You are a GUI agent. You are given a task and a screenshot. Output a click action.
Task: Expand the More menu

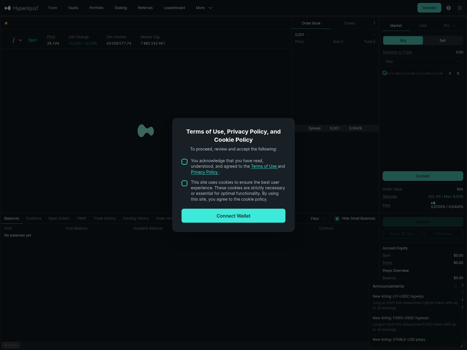tap(204, 8)
